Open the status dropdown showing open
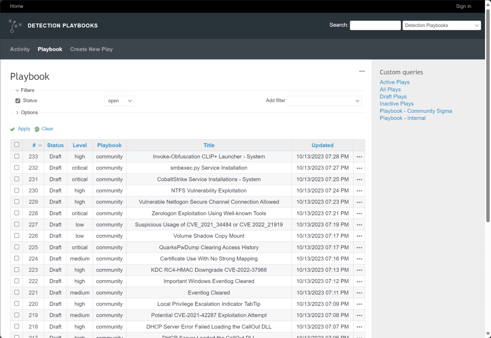Screen dimensions: 491x338 click(119, 101)
